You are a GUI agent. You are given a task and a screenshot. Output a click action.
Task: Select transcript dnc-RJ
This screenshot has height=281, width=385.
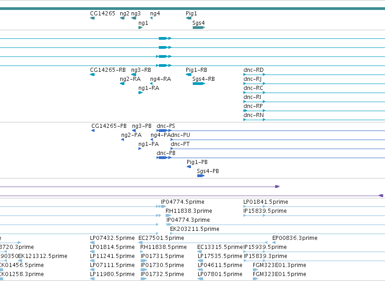252,79
